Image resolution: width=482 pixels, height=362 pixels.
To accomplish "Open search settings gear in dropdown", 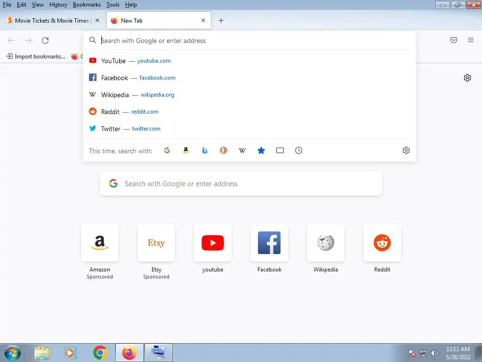I will (406, 150).
